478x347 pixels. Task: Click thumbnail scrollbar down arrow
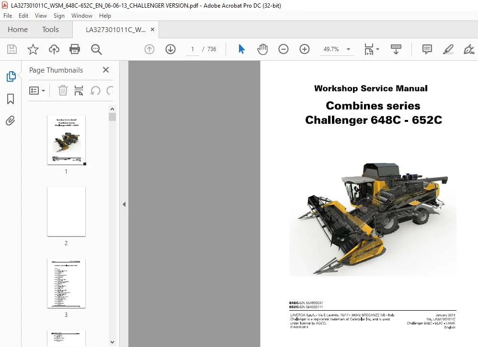pos(112,342)
